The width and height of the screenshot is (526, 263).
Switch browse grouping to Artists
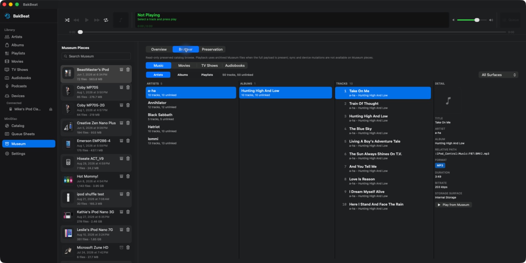tap(158, 75)
